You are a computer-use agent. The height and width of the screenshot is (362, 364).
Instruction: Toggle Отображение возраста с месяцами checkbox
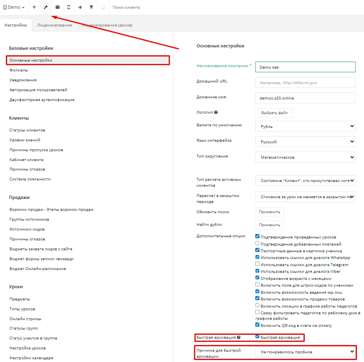click(x=257, y=278)
